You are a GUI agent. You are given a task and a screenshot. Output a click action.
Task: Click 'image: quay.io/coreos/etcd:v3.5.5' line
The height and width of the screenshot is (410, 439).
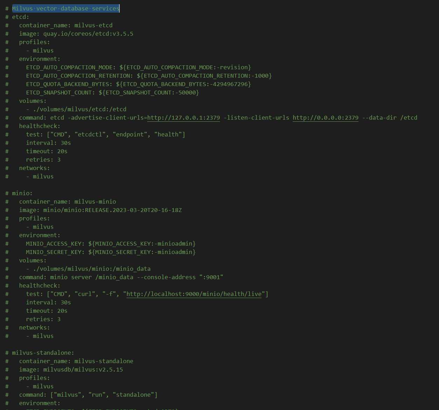pos(76,34)
